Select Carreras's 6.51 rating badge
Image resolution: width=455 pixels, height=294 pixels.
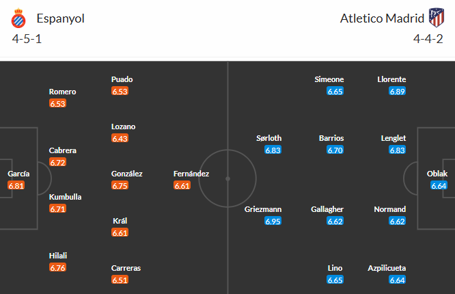[x=120, y=280]
